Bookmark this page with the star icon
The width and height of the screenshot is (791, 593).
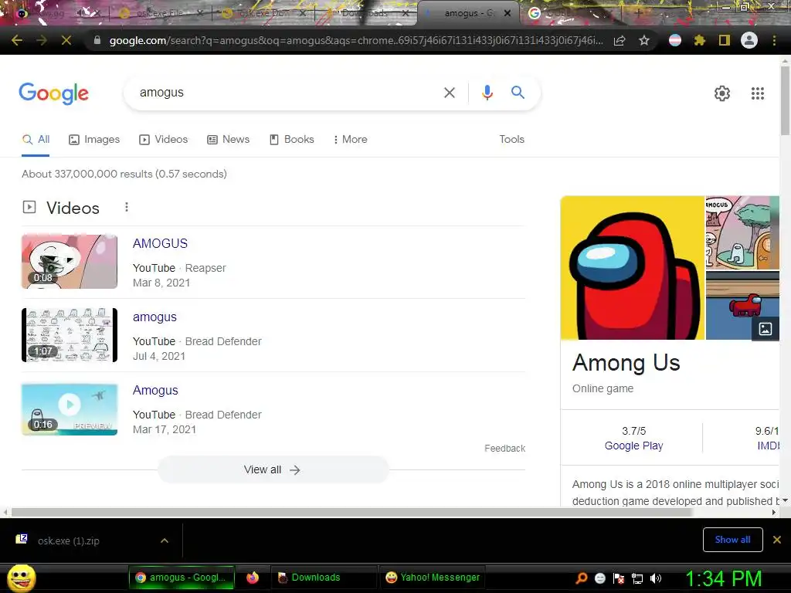(x=644, y=40)
